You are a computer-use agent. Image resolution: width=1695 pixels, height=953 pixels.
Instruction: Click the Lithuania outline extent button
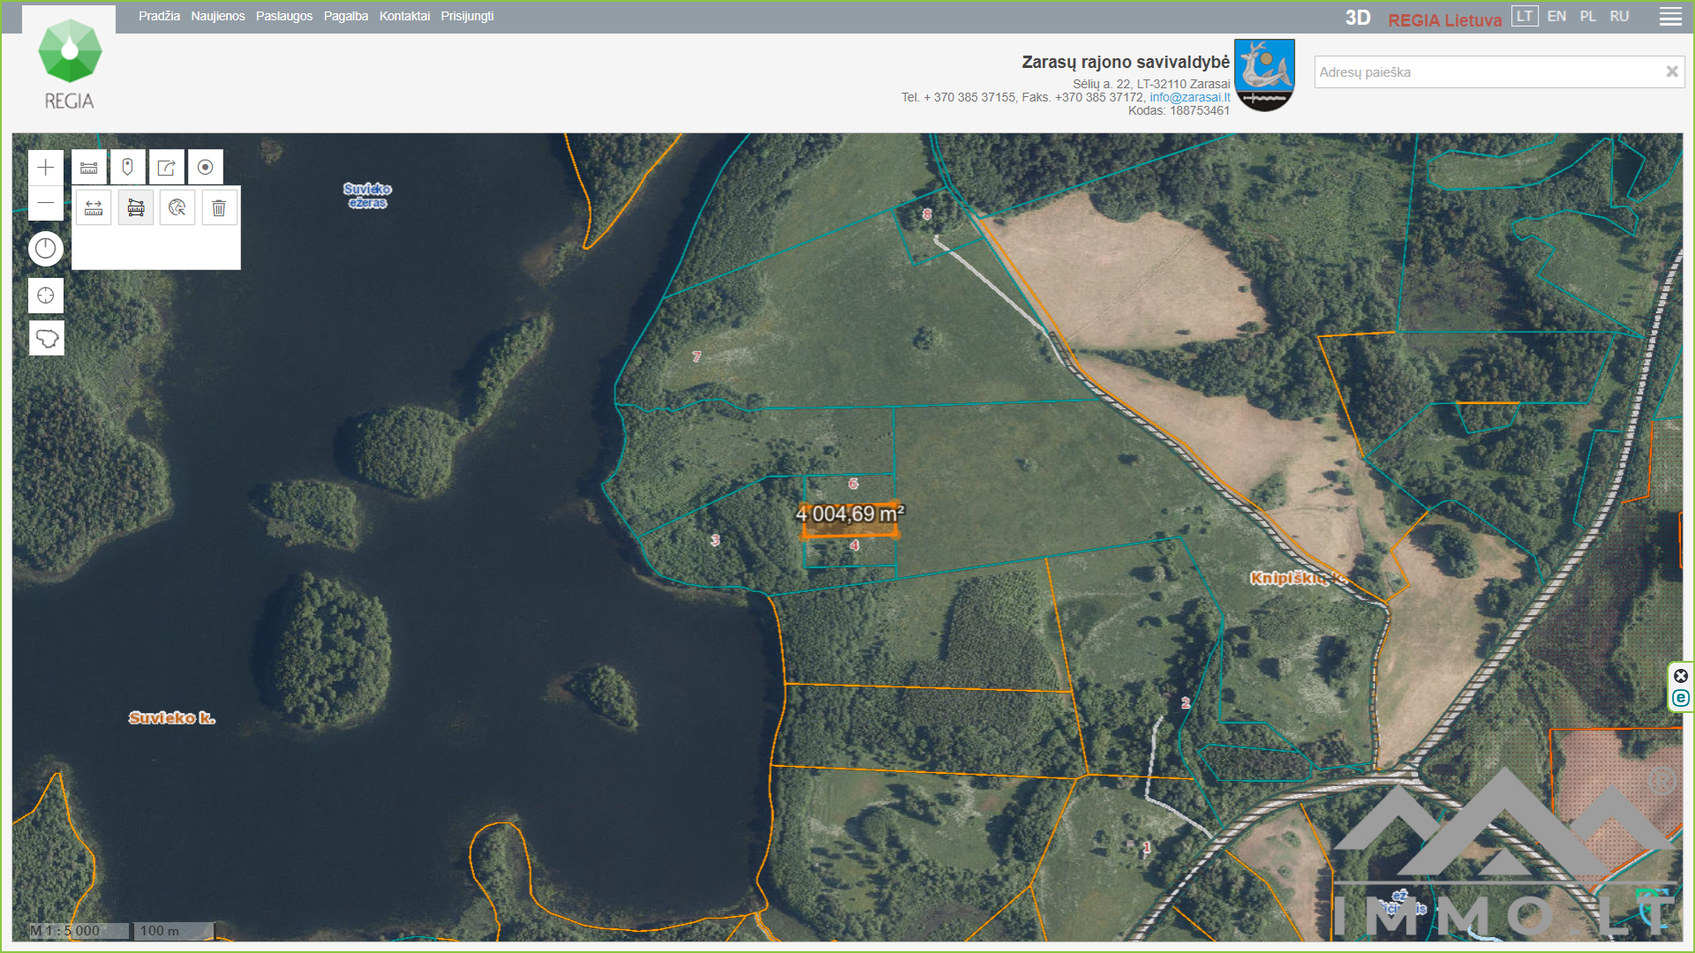(x=47, y=338)
